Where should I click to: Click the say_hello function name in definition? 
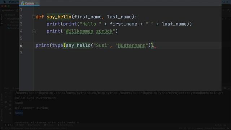click(x=59, y=17)
